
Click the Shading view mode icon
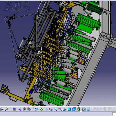[x=79, y=109]
